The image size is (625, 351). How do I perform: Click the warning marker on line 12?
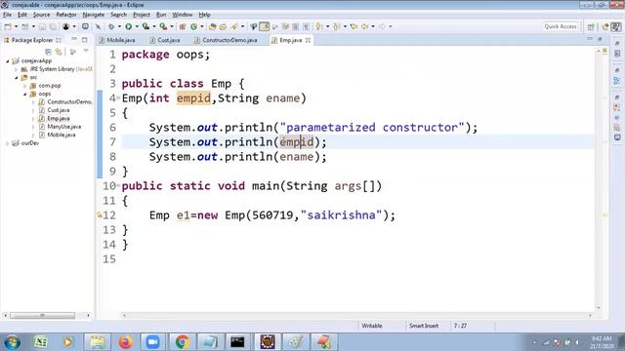(x=100, y=215)
